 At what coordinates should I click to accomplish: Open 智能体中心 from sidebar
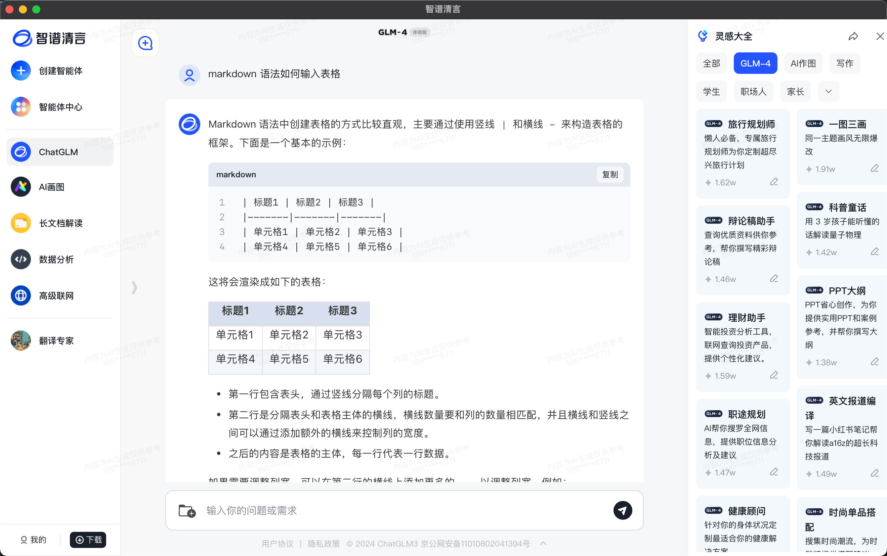click(60, 107)
